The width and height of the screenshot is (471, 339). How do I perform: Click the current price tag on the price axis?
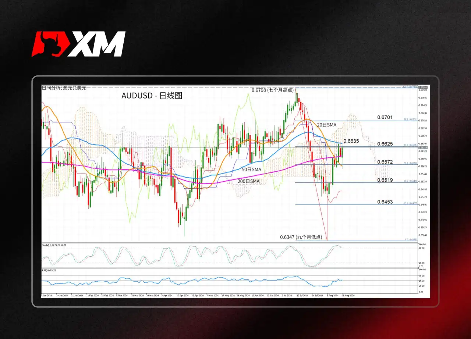coord(423,147)
